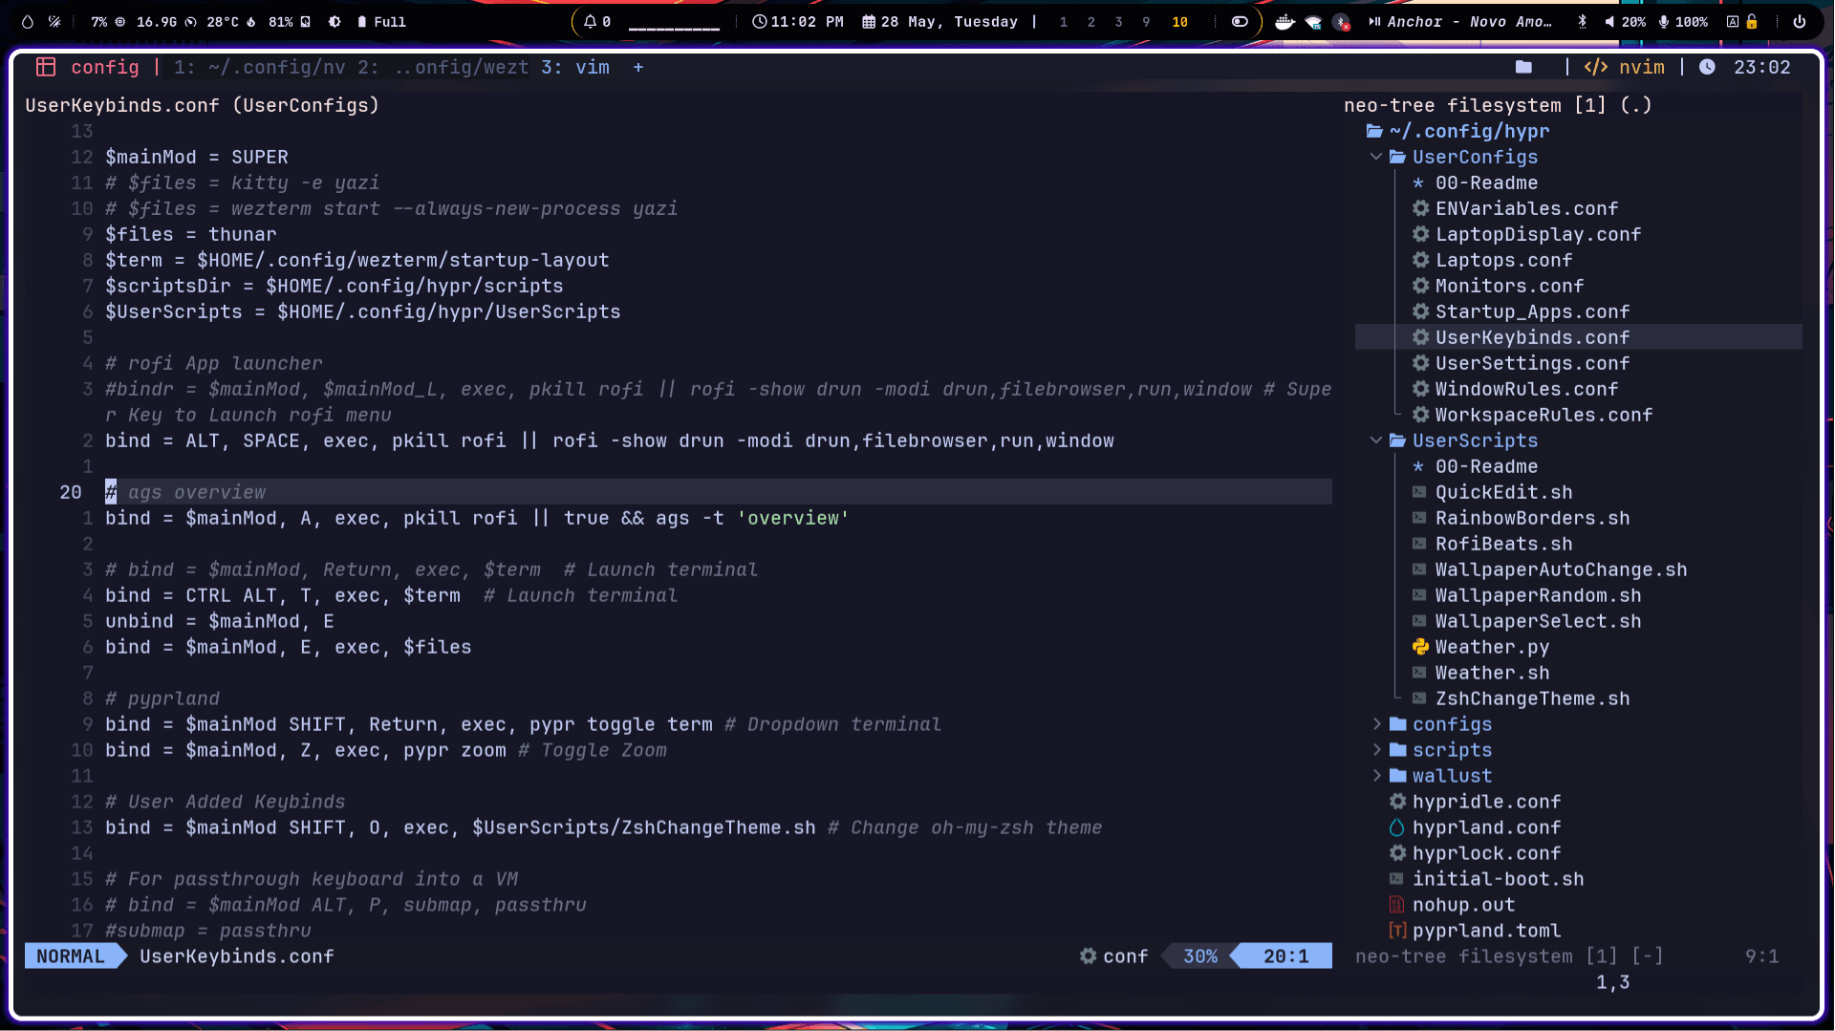Click the water drop icon in the top bar

28,22
